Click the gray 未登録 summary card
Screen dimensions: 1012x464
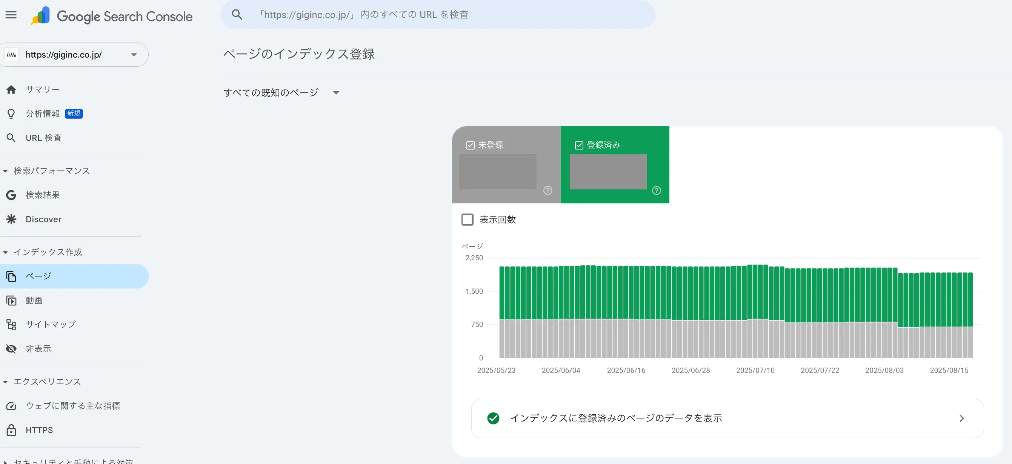(506, 165)
